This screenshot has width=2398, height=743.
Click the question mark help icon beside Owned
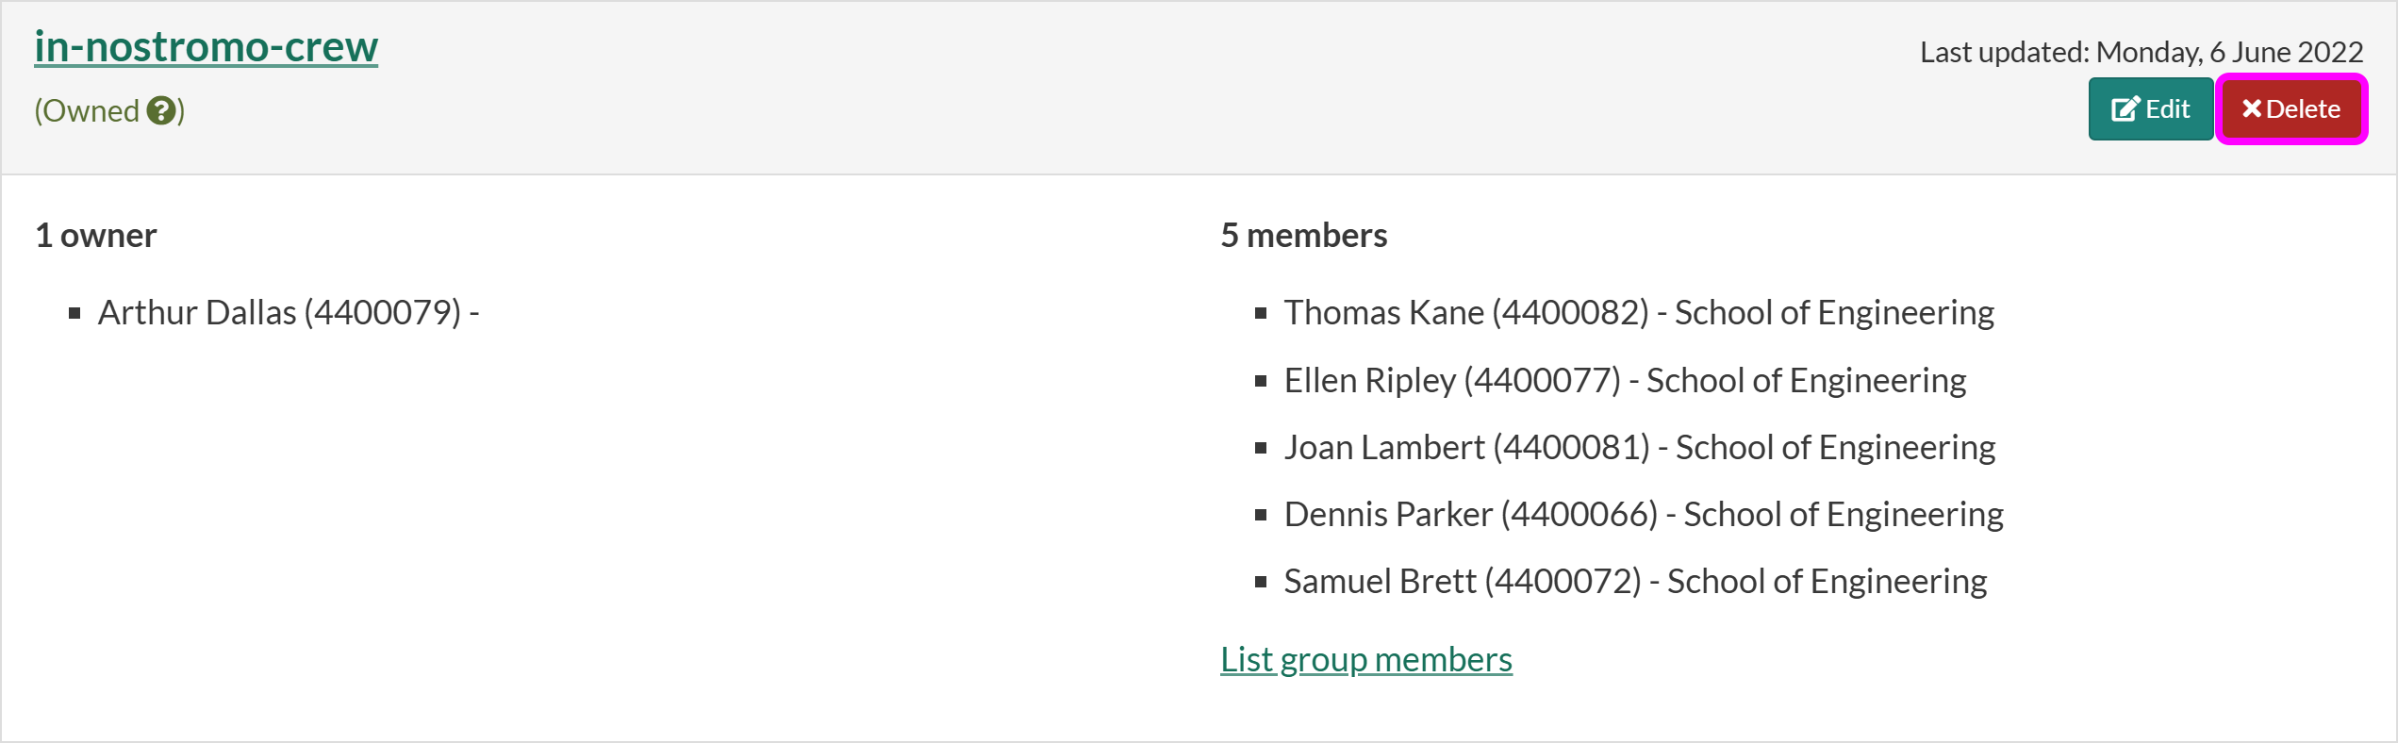tap(162, 111)
